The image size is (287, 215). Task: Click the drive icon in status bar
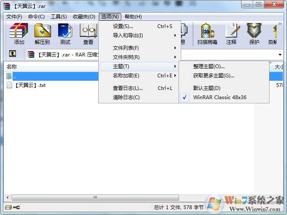point(8,207)
